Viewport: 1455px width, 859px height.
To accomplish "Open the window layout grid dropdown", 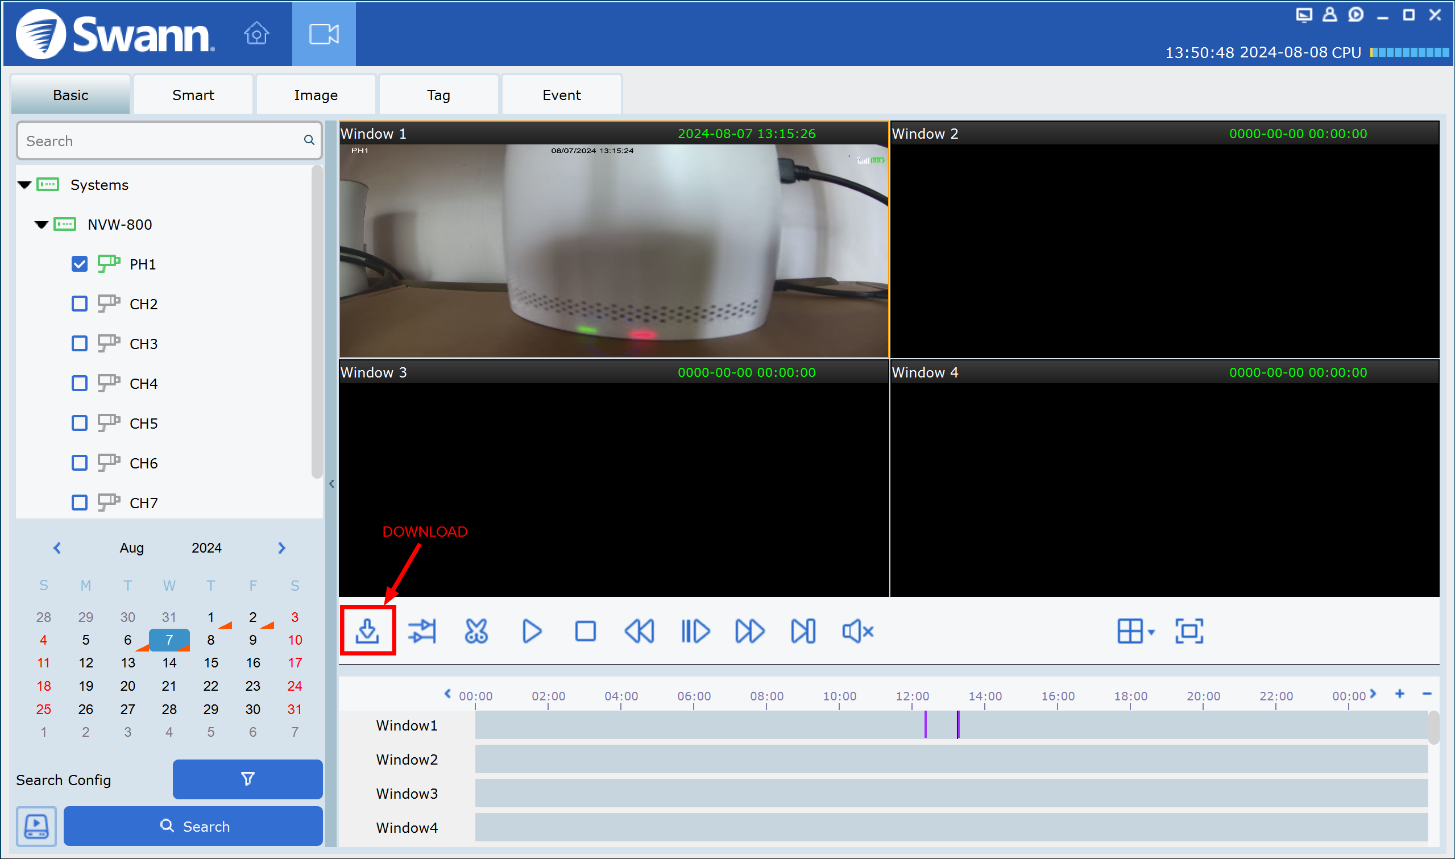I will [x=1135, y=631].
